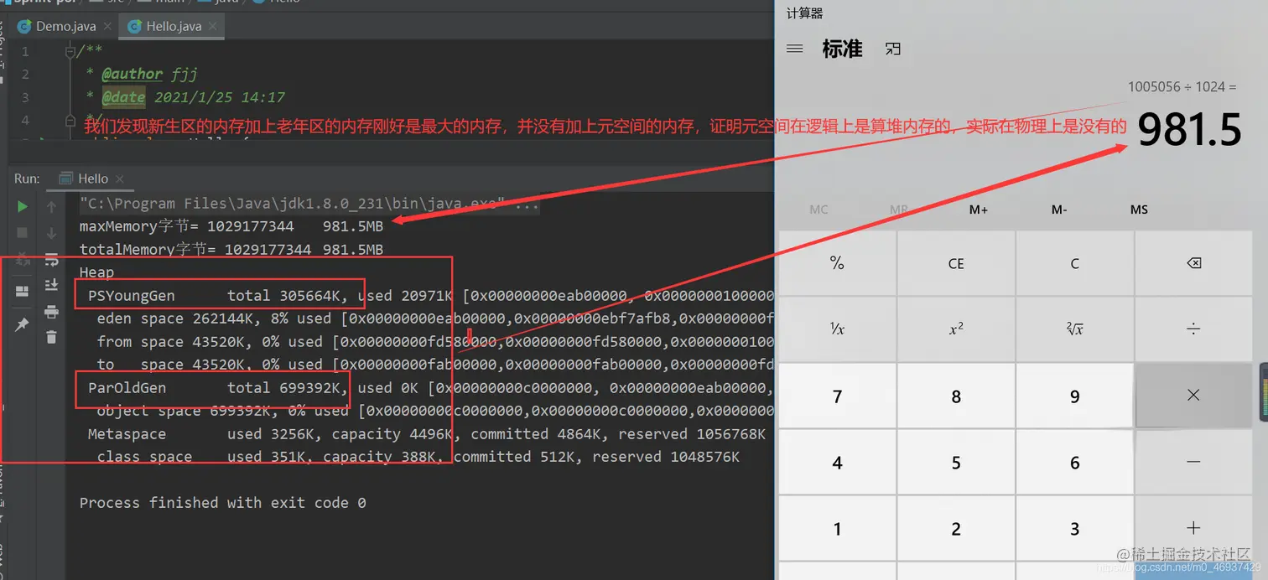The width and height of the screenshot is (1268, 580).
Task: Click the down arrow in Run toolbar
Action: (51, 232)
